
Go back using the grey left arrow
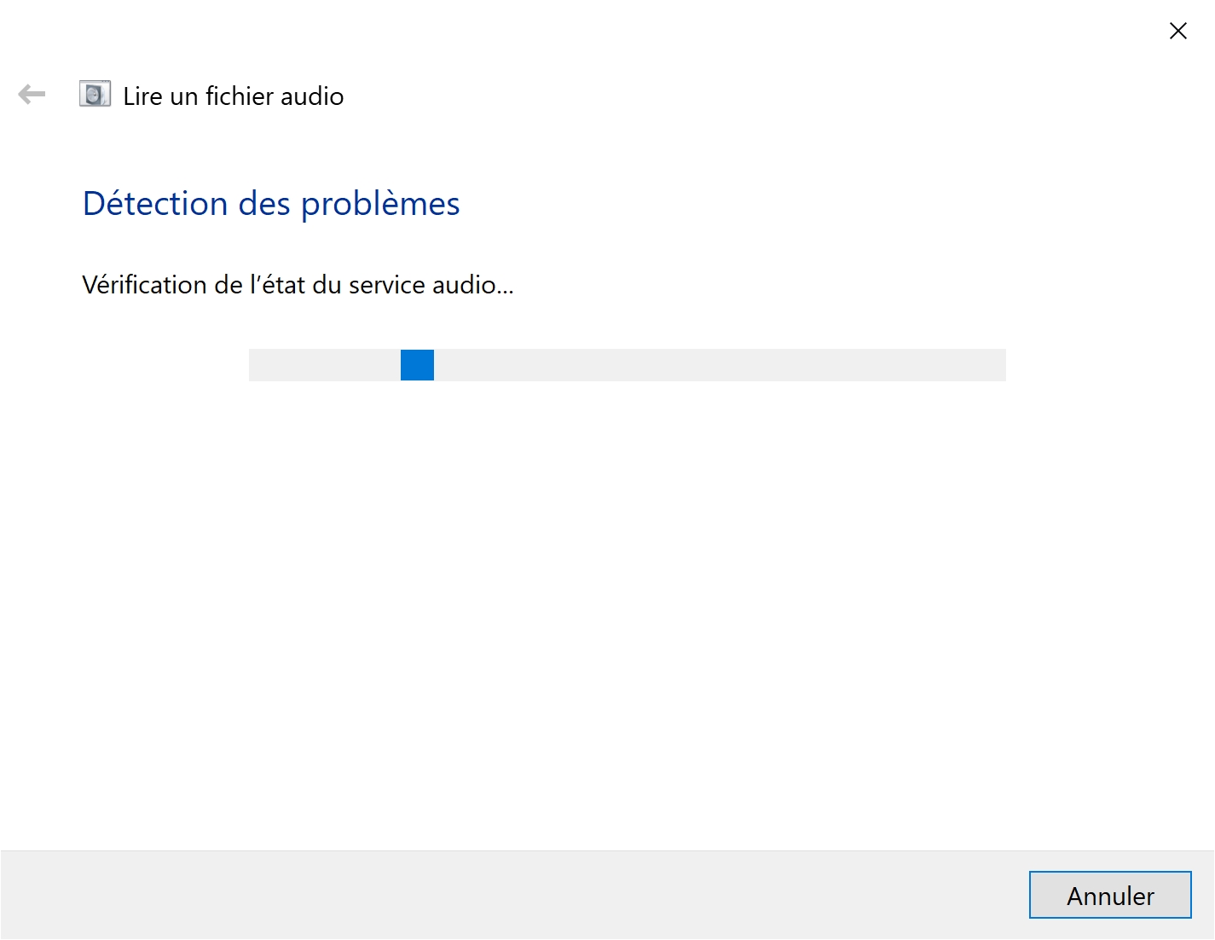pos(32,95)
